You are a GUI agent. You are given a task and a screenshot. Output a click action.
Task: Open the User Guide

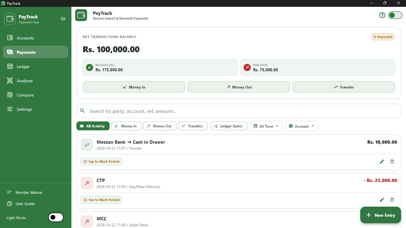(25, 204)
